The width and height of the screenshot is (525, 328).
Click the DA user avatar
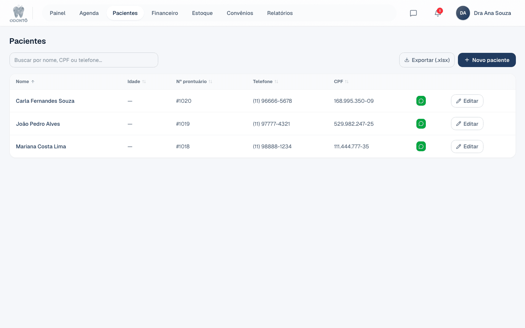coord(463,13)
